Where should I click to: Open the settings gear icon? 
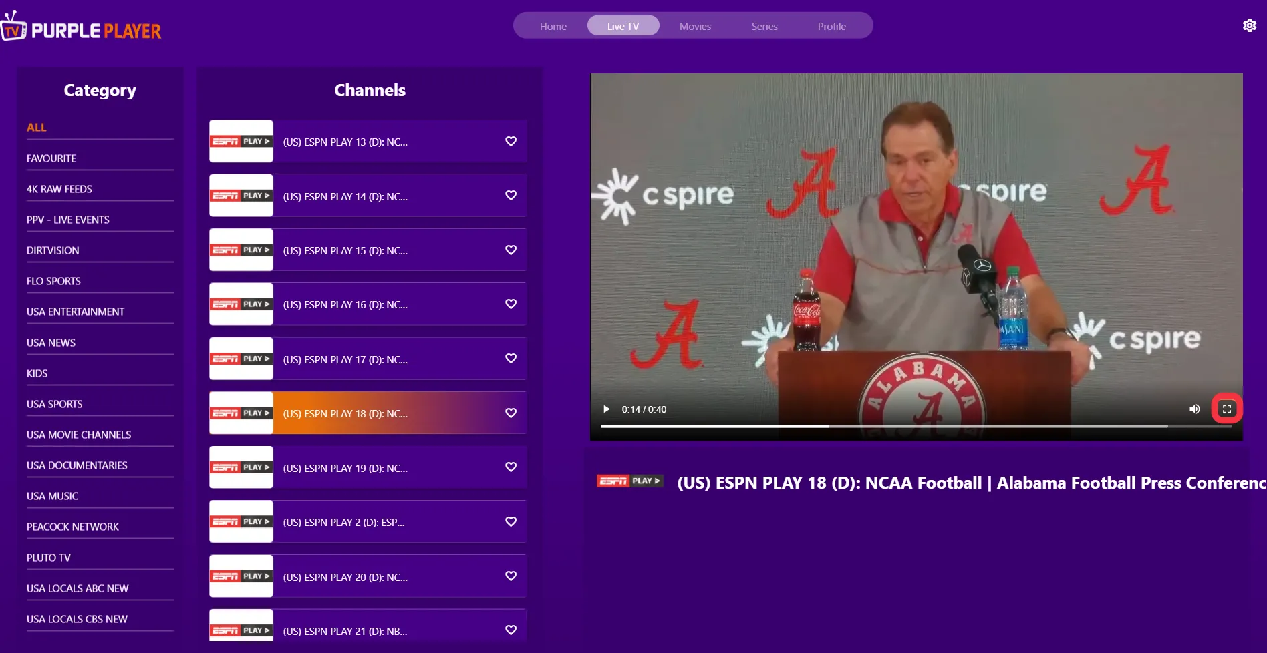pyautogui.click(x=1250, y=25)
